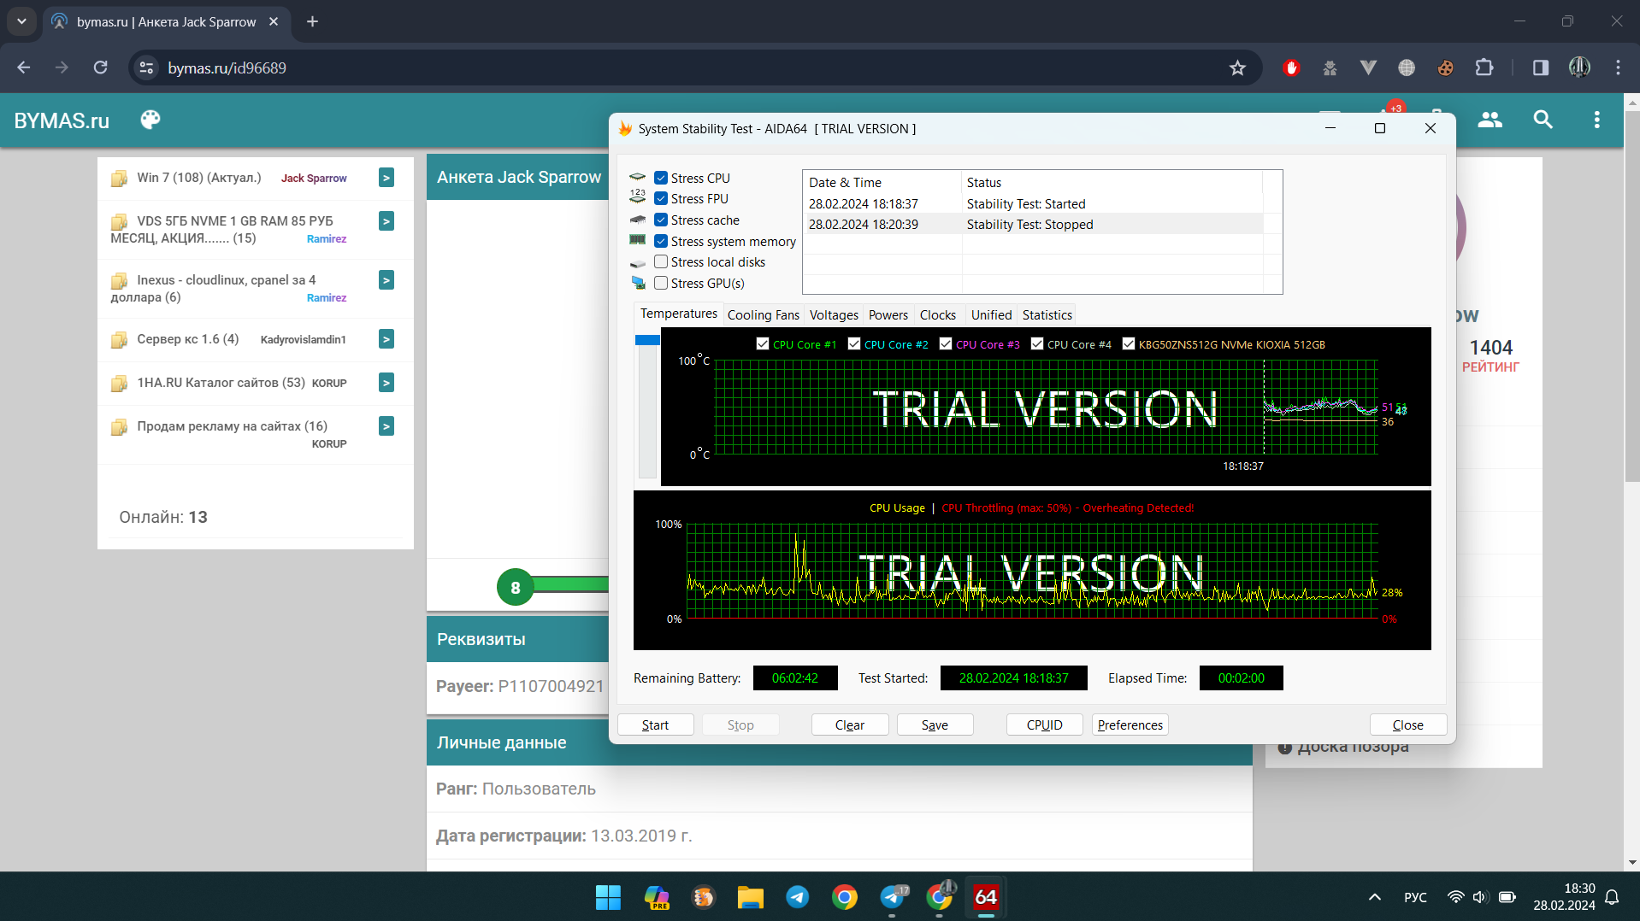
Task: Expand the Win 7 (108) topic arrow
Action: 386,178
